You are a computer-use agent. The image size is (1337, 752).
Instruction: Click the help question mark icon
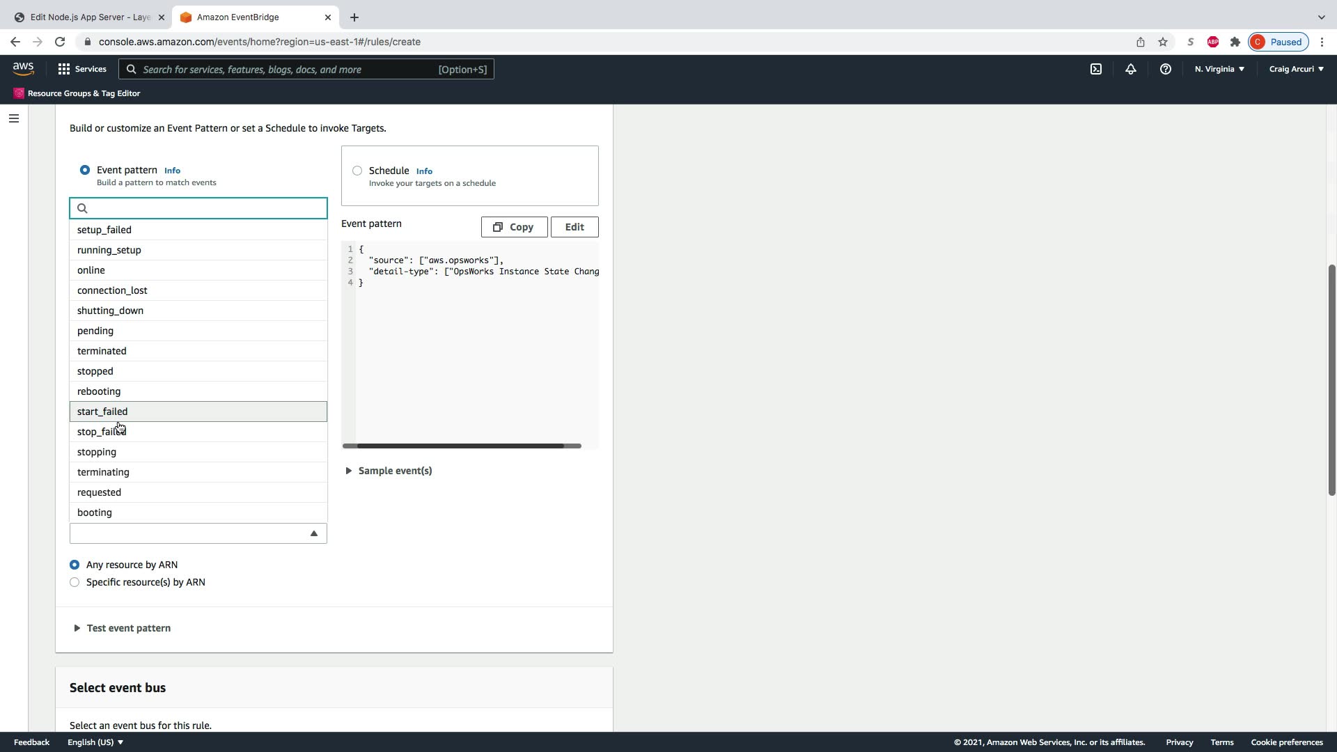1165,69
